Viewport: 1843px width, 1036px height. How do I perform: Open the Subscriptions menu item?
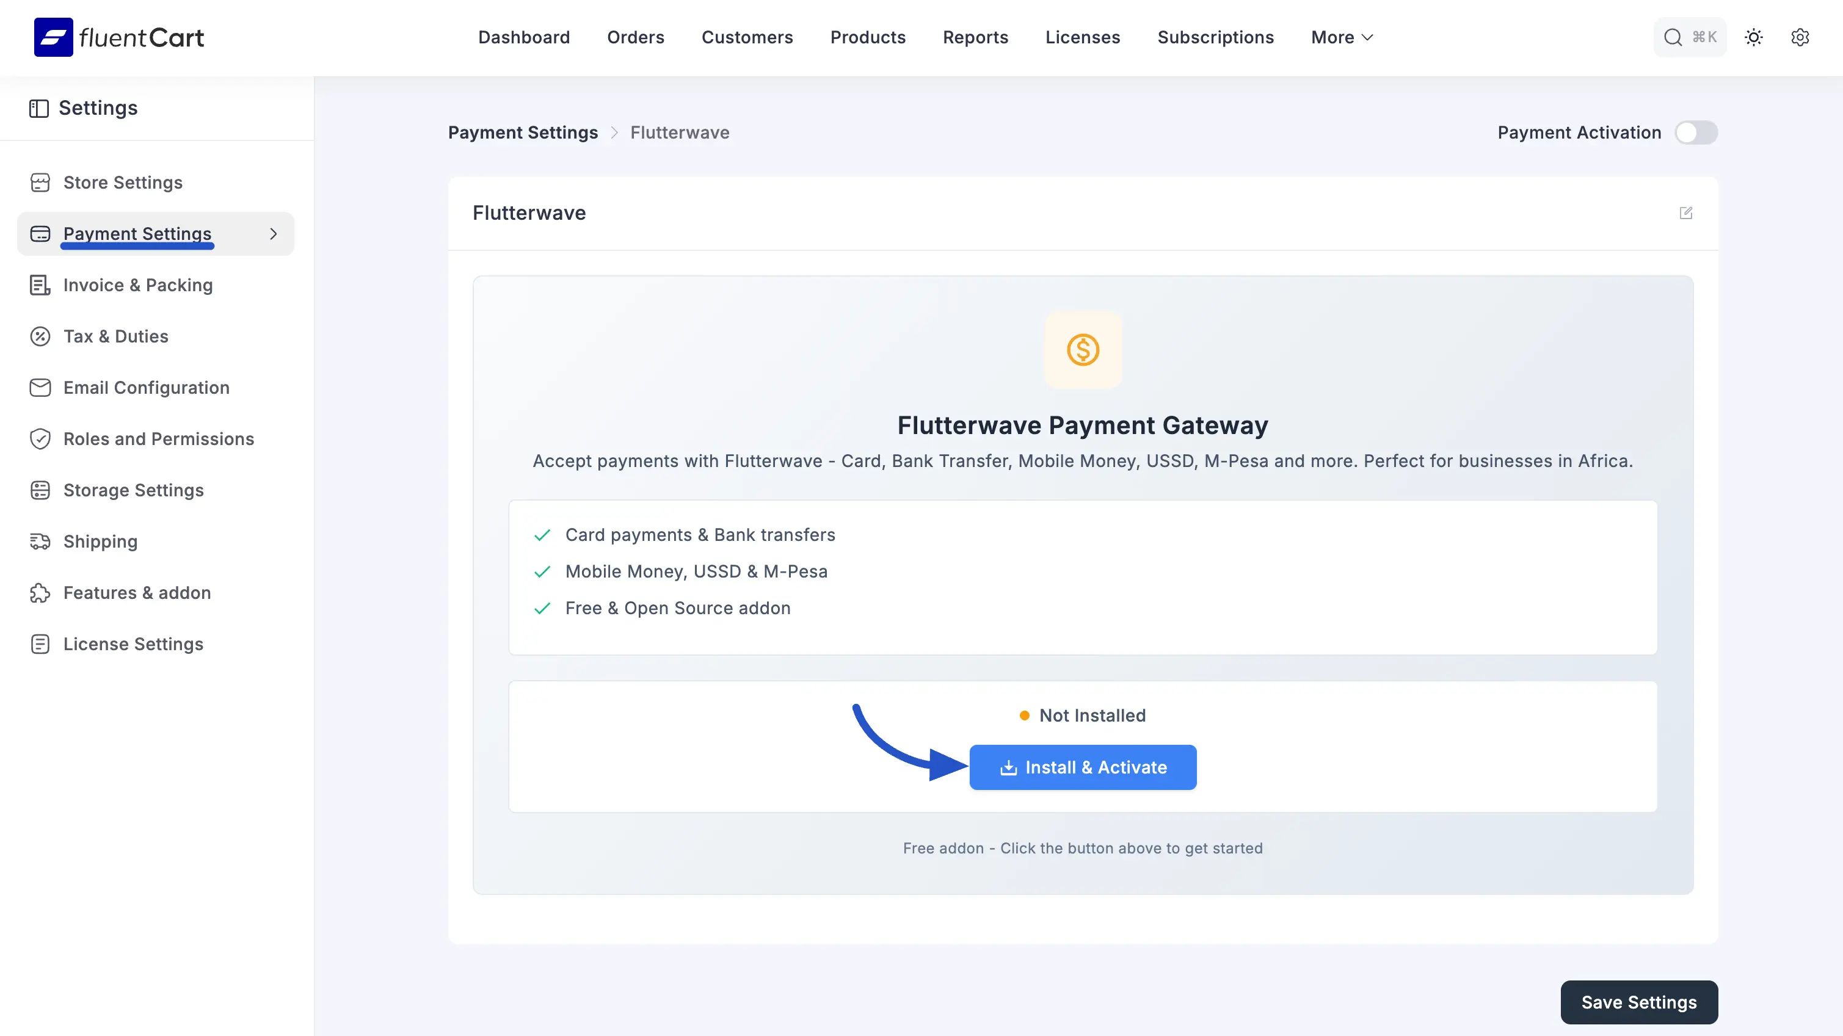1215,37
